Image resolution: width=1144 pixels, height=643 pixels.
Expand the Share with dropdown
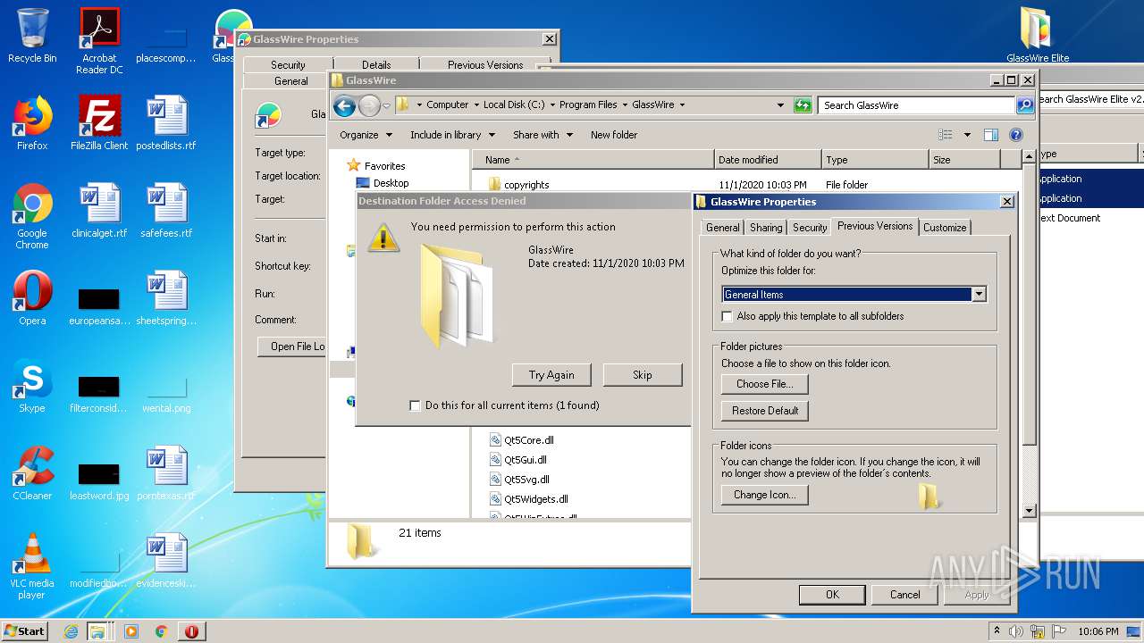click(x=542, y=135)
